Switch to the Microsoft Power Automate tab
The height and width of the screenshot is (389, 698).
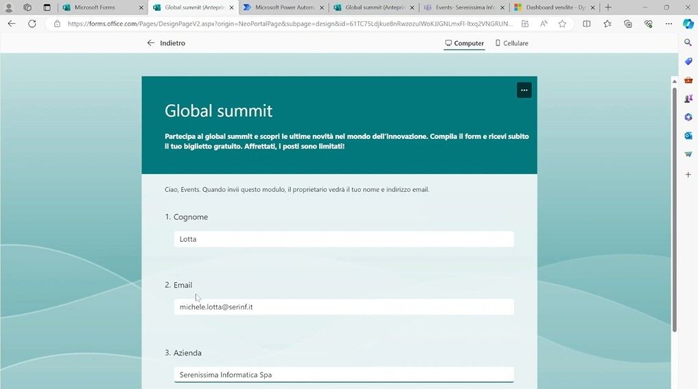[283, 8]
